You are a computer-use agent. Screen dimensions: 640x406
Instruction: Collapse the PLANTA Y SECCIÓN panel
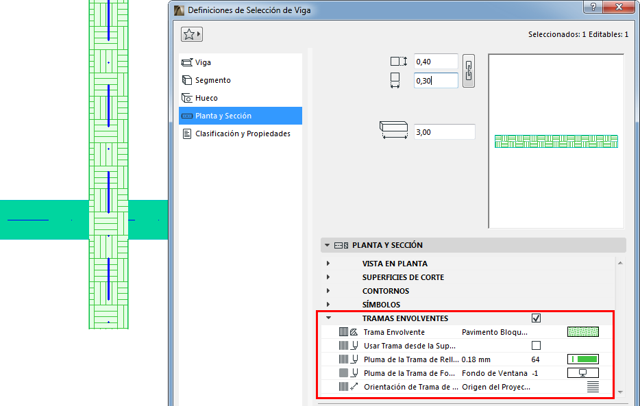coord(327,245)
